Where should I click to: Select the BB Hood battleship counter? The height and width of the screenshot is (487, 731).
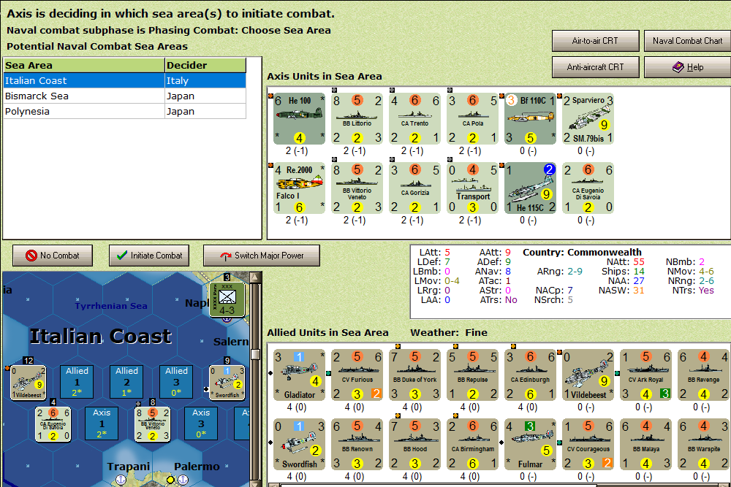[415, 445]
